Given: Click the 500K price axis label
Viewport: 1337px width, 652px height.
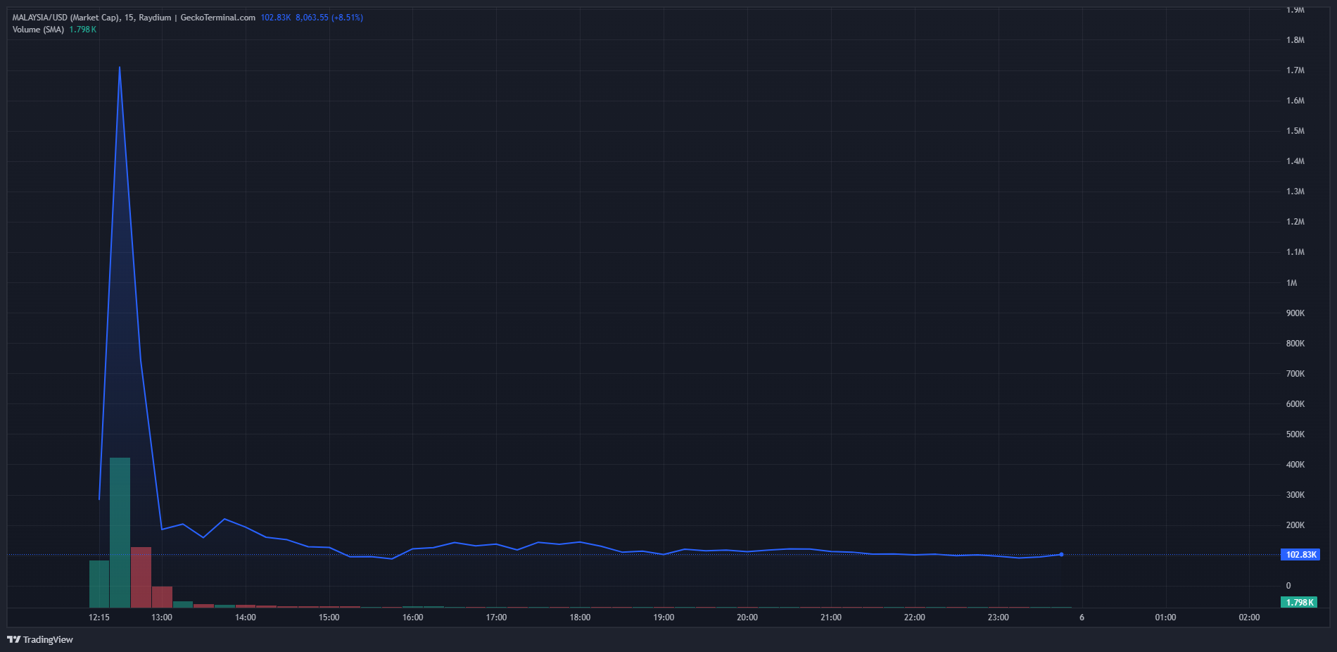Looking at the screenshot, I should 1295,434.
